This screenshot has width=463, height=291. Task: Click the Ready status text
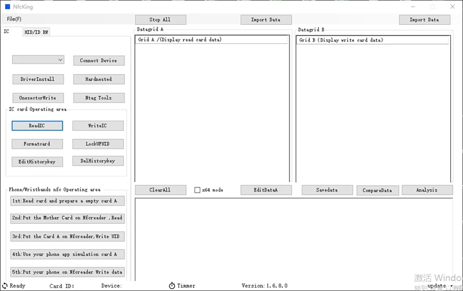click(17, 286)
